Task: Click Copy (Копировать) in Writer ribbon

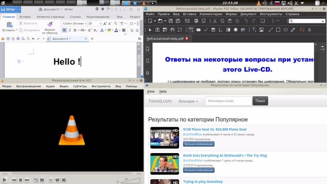Action: 29,30
